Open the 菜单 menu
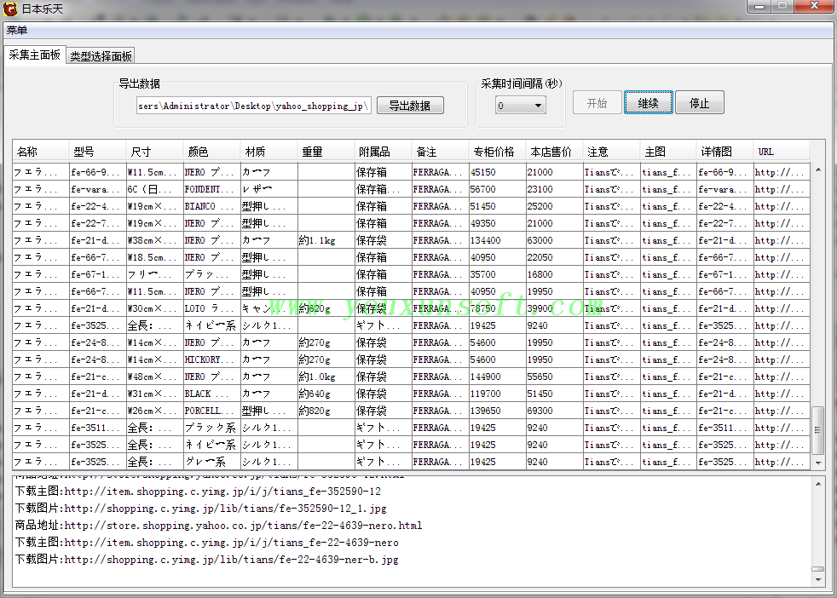837x598 pixels. tap(17, 31)
